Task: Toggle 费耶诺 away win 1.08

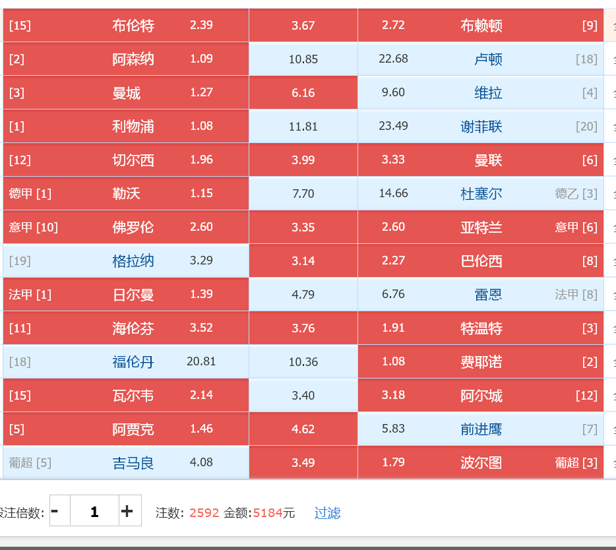Action: tap(481, 361)
